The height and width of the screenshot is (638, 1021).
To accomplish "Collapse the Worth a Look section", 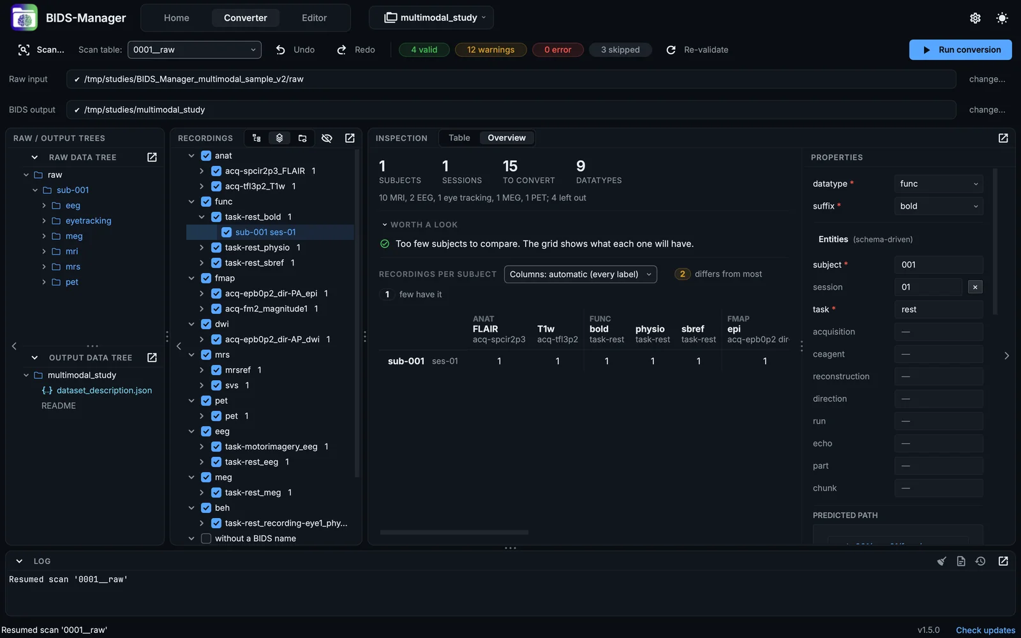I will point(385,225).
